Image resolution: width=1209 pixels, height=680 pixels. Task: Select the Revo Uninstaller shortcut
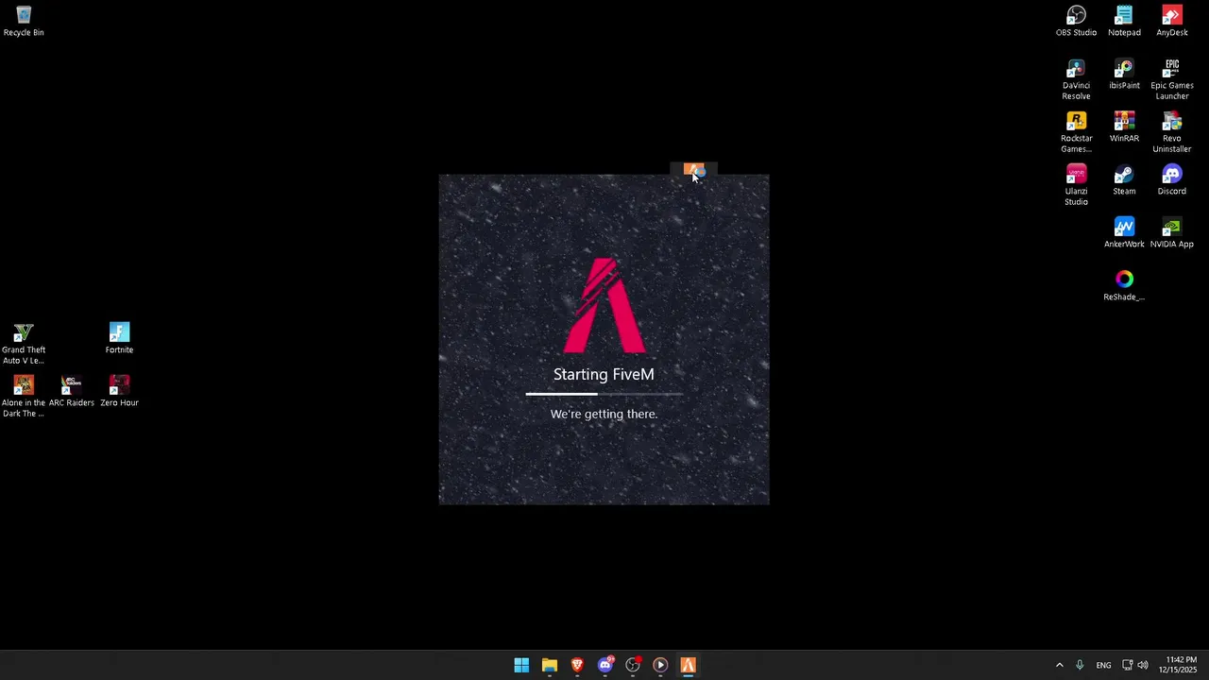pos(1171,132)
